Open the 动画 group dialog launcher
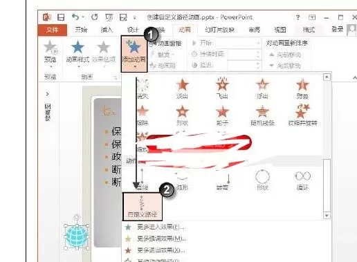Image resolution: width=357 pixels, height=262 pixels. coord(115,77)
